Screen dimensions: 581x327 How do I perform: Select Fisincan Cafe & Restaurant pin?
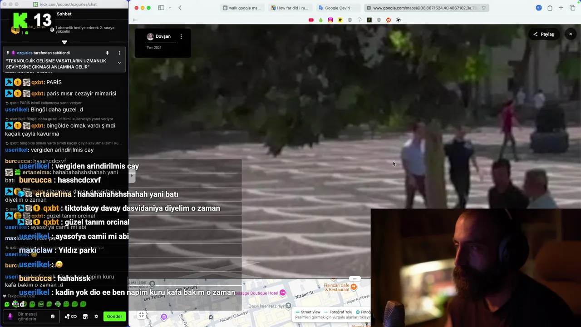click(354, 287)
